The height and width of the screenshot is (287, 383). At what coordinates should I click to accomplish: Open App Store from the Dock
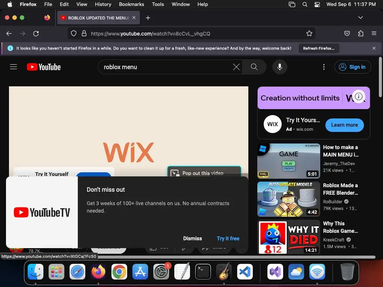pyautogui.click(x=140, y=271)
